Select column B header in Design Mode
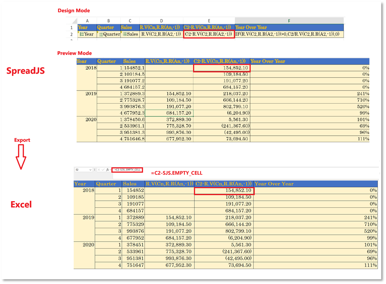386x284 pixels. (x=109, y=21)
